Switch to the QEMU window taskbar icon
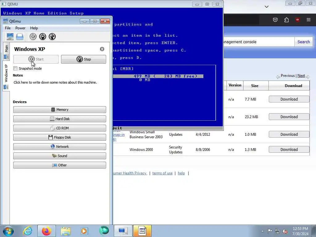Image resolution: width=316 pixels, height=237 pixels. coord(142,231)
